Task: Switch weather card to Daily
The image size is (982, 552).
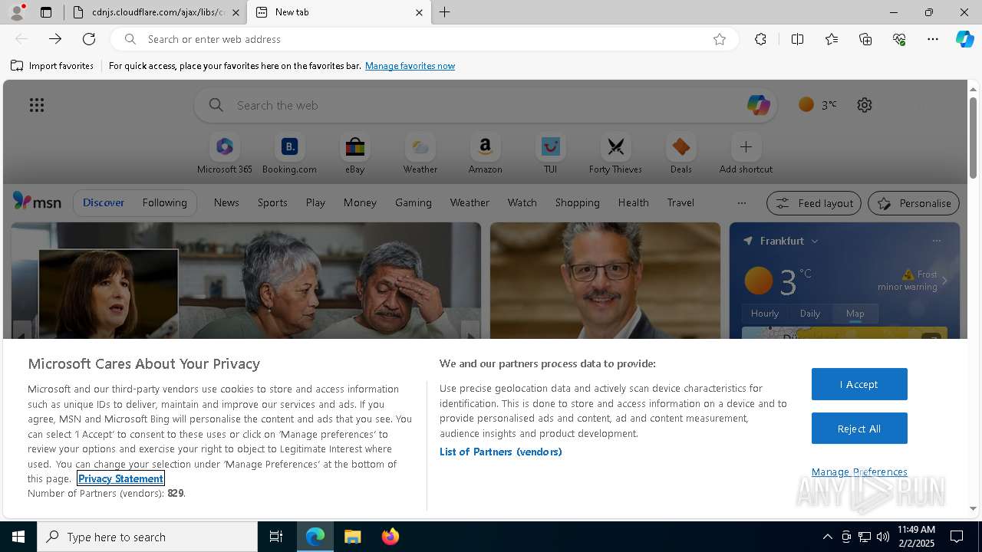Action: pos(810,314)
